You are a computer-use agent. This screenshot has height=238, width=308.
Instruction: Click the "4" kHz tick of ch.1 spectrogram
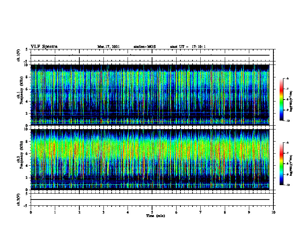[27, 101]
